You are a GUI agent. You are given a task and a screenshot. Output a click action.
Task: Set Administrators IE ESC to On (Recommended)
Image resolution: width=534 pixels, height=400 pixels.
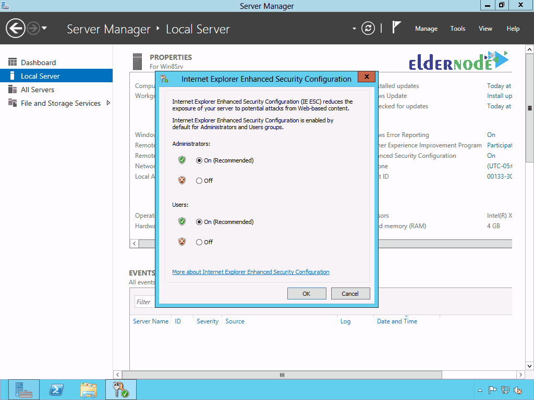tap(224, 160)
